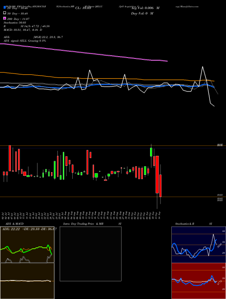Open the red RSI mini chart

[x=198, y=281]
